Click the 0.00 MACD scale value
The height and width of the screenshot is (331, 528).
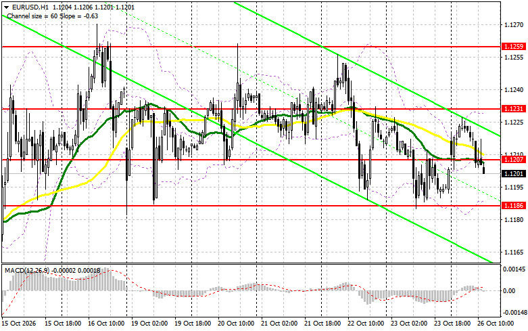pos(508,291)
